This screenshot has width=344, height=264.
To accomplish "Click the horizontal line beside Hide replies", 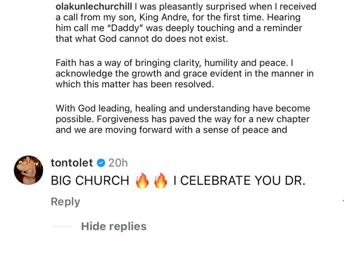I will pyautogui.click(x=62, y=226).
